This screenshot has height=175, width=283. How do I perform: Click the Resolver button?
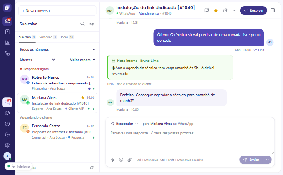(x=253, y=10)
